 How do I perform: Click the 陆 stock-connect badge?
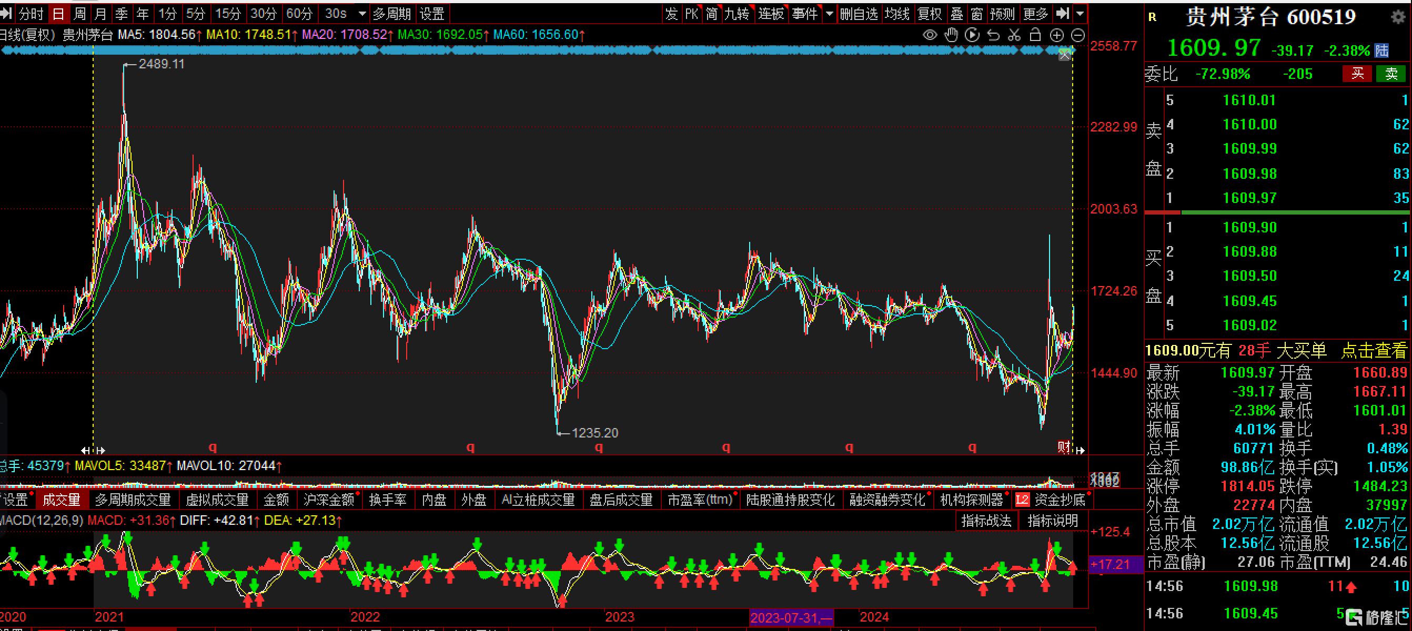click(x=1382, y=51)
